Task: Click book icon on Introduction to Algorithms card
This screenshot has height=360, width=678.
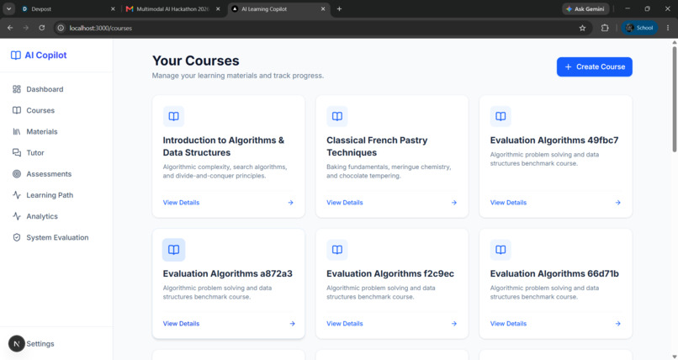Action: (173, 116)
